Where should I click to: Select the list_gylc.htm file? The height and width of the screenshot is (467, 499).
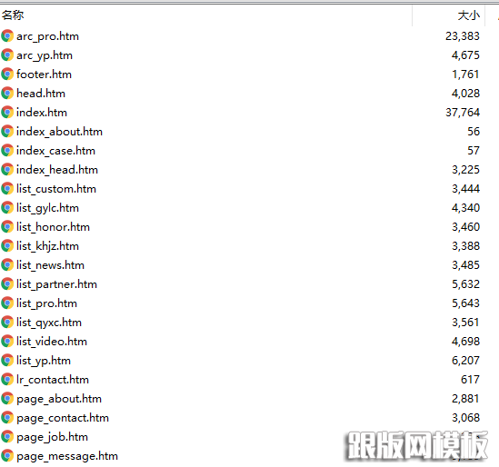point(48,208)
